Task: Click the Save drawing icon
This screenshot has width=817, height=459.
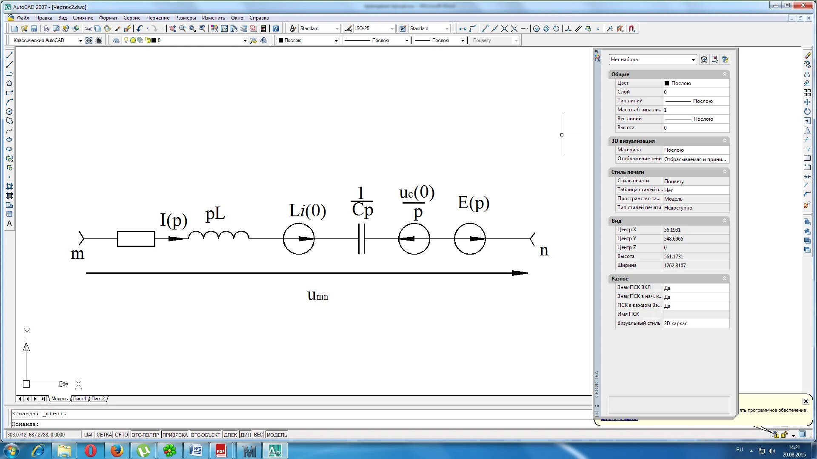Action: (34, 28)
